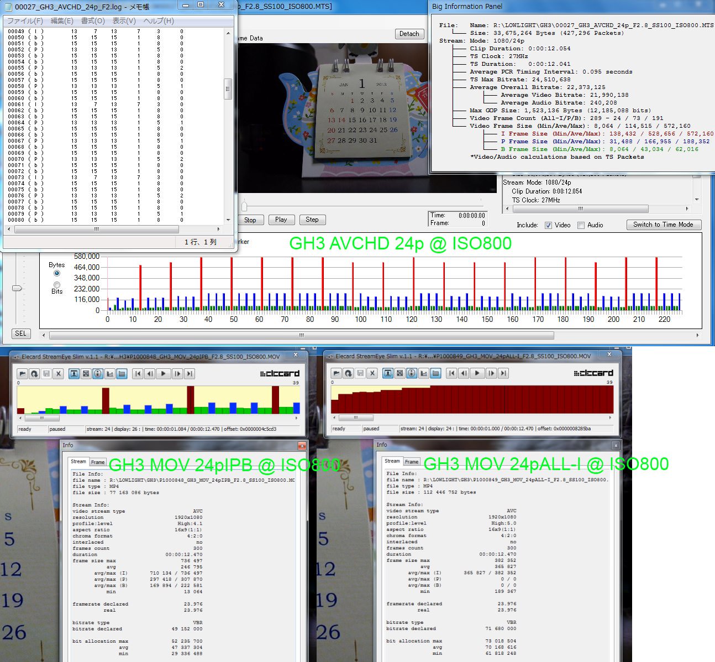The width and height of the screenshot is (715, 662).
Task: Click the vertical zoom slider handle above the SEL button
Action: (17, 288)
